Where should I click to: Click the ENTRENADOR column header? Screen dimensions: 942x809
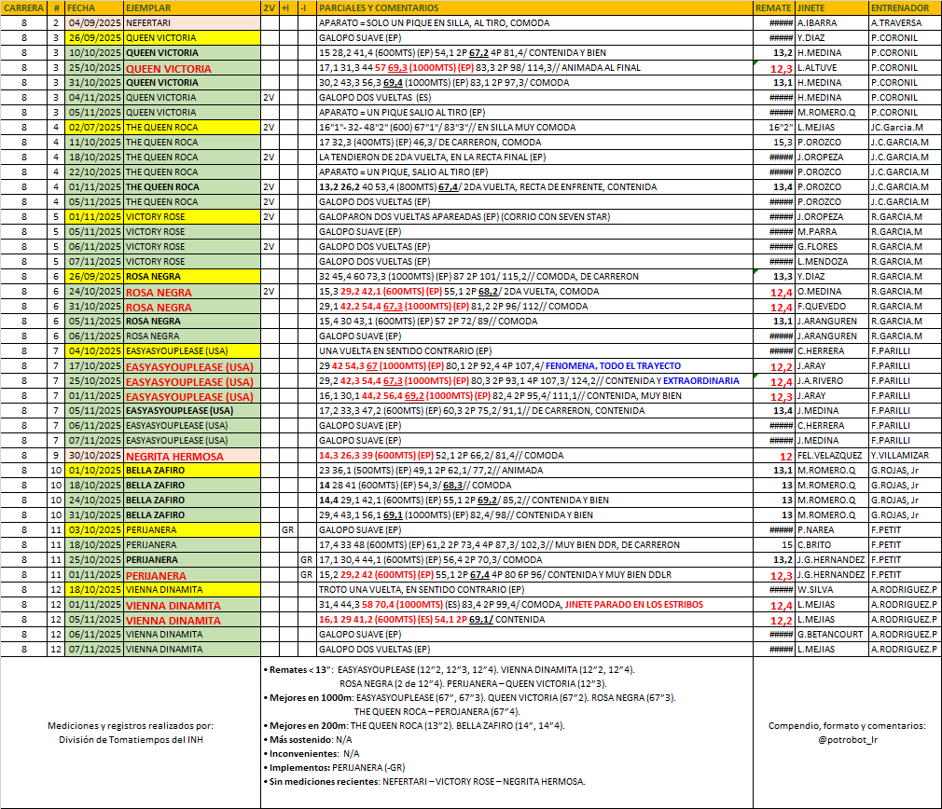click(x=900, y=7)
